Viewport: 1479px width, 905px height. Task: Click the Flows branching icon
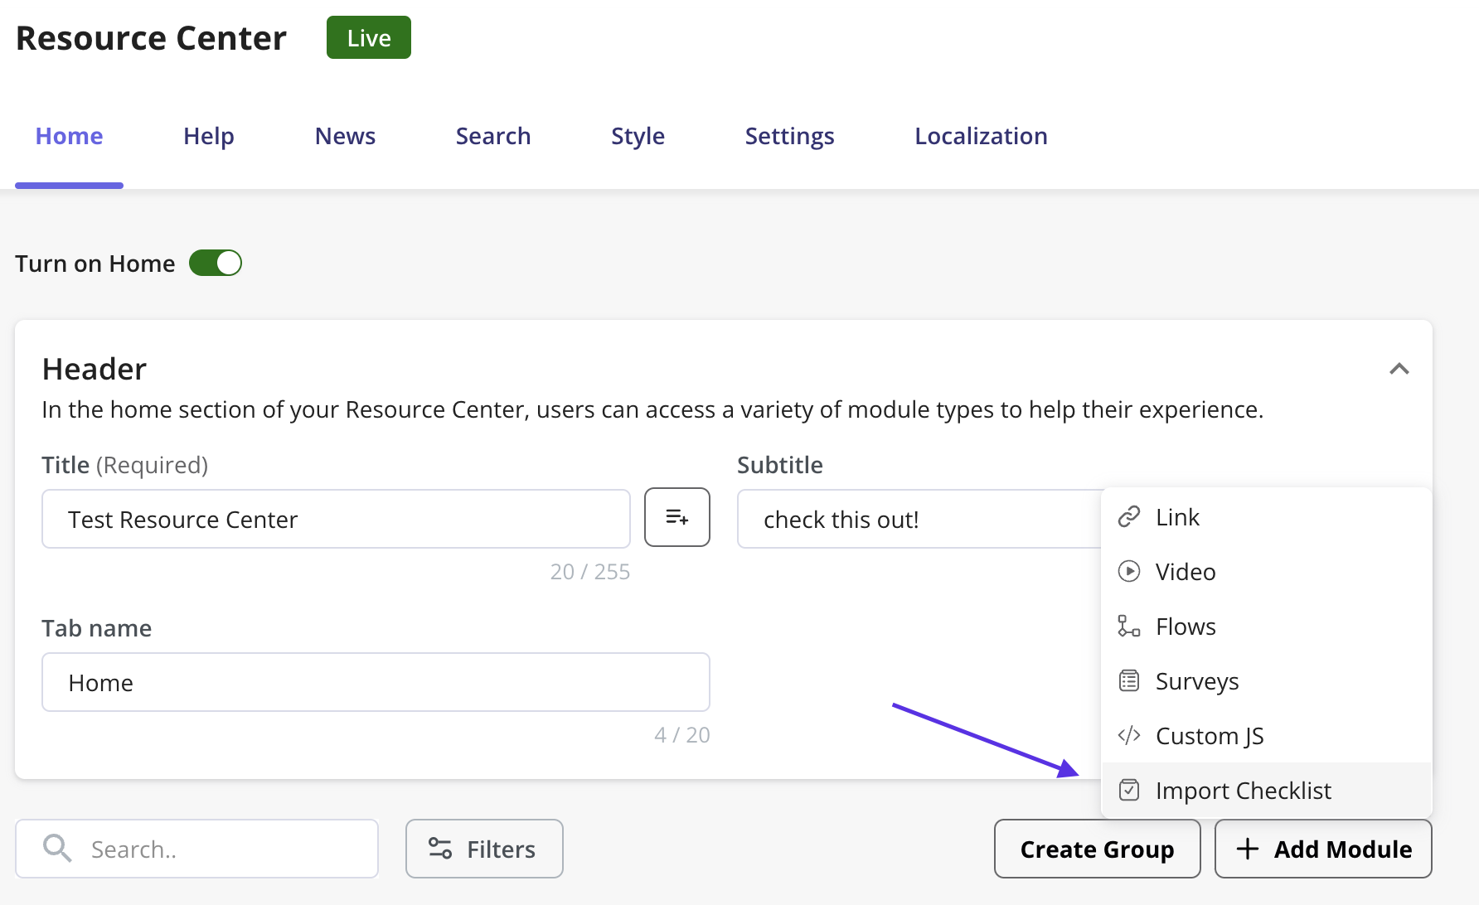[x=1129, y=627]
